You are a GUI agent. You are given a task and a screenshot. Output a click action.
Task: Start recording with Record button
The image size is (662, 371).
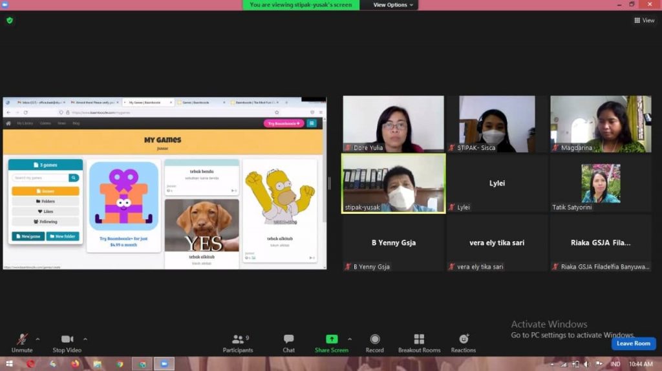[x=374, y=343]
